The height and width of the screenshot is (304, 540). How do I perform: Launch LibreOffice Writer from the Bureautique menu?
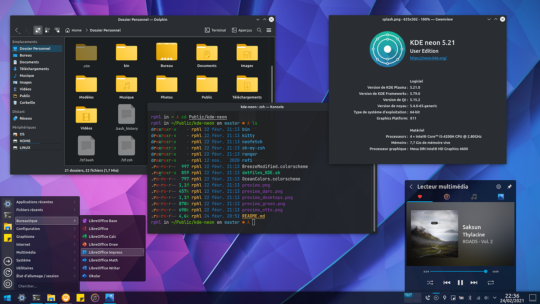(x=104, y=268)
